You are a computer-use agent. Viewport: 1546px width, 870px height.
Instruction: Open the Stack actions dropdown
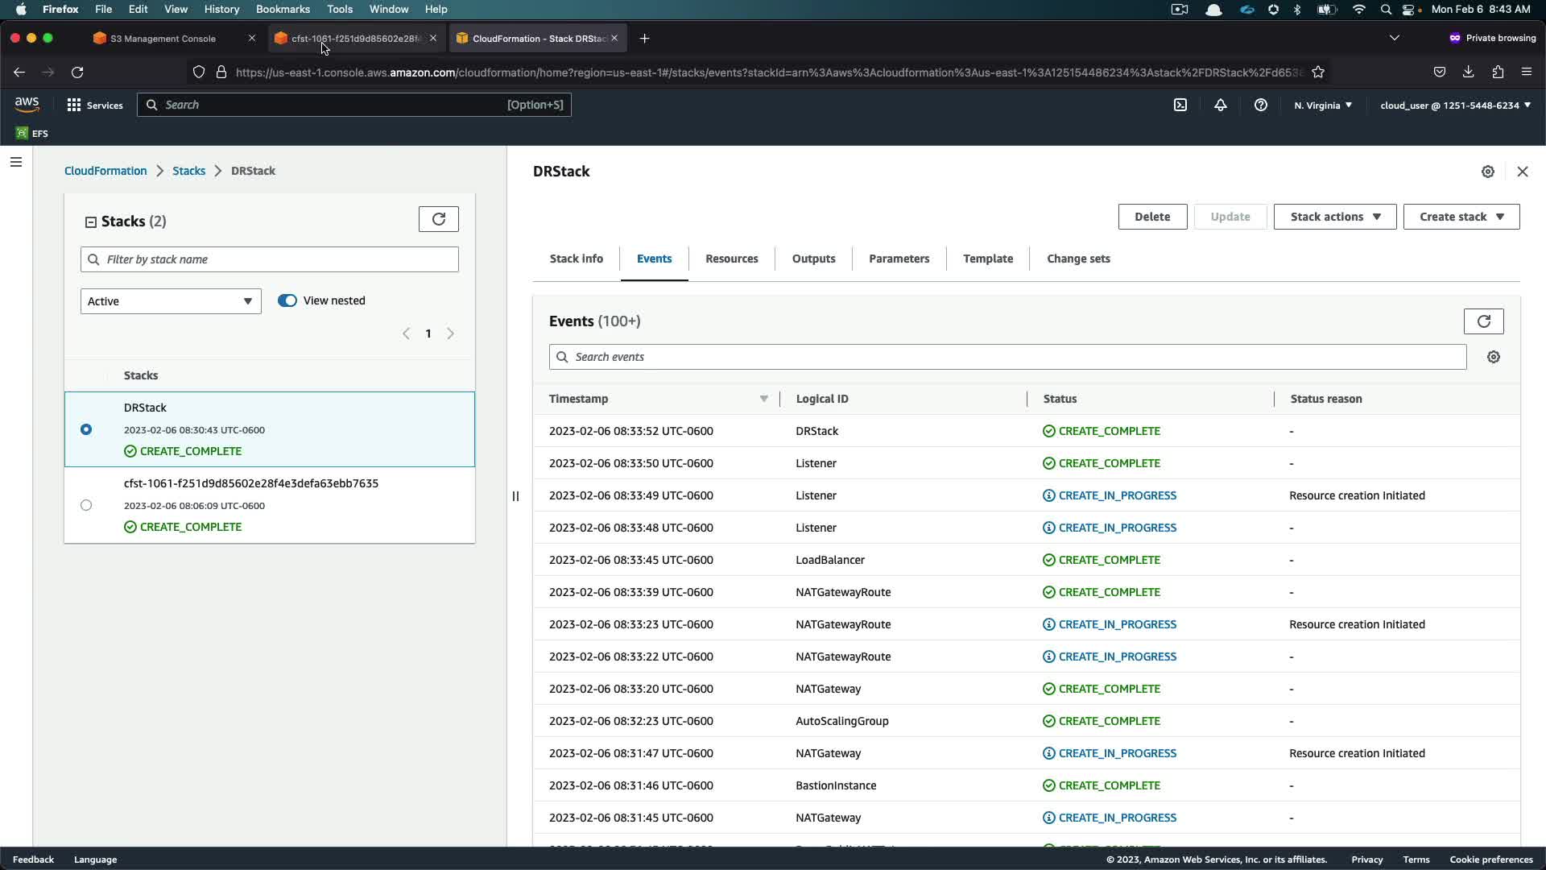click(1334, 217)
